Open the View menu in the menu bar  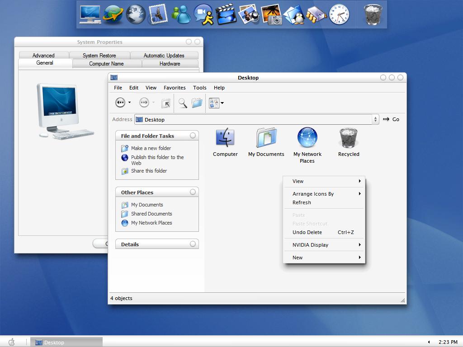point(151,88)
